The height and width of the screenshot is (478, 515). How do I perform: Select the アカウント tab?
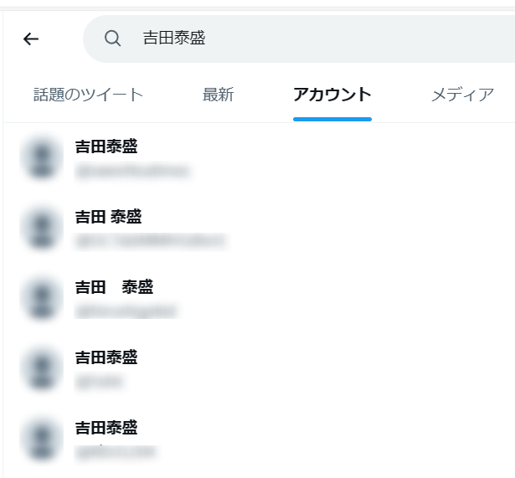332,95
